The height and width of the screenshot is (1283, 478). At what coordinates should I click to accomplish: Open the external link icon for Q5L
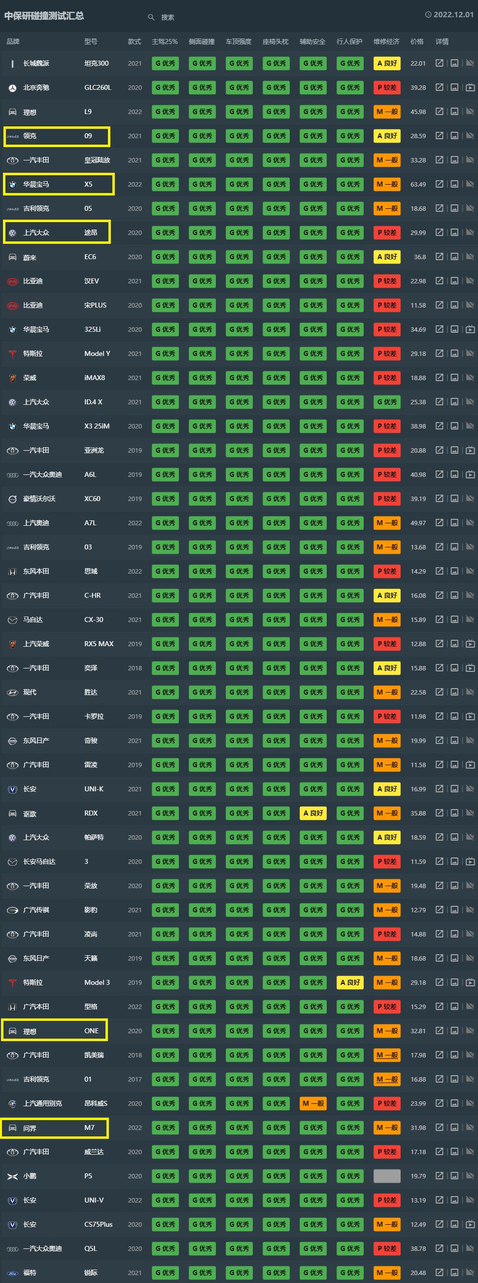tap(439, 1248)
